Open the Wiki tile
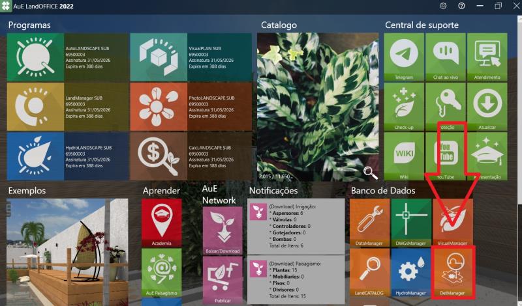 (404, 156)
